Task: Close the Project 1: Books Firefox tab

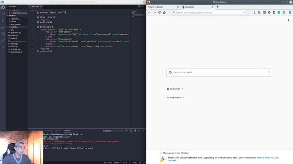Action: click(x=178, y=7)
